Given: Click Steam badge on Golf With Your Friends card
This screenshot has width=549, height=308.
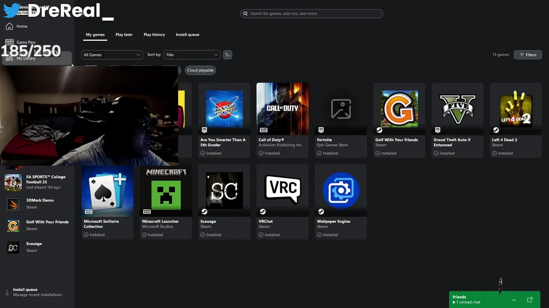Looking at the screenshot, I should [x=379, y=130].
